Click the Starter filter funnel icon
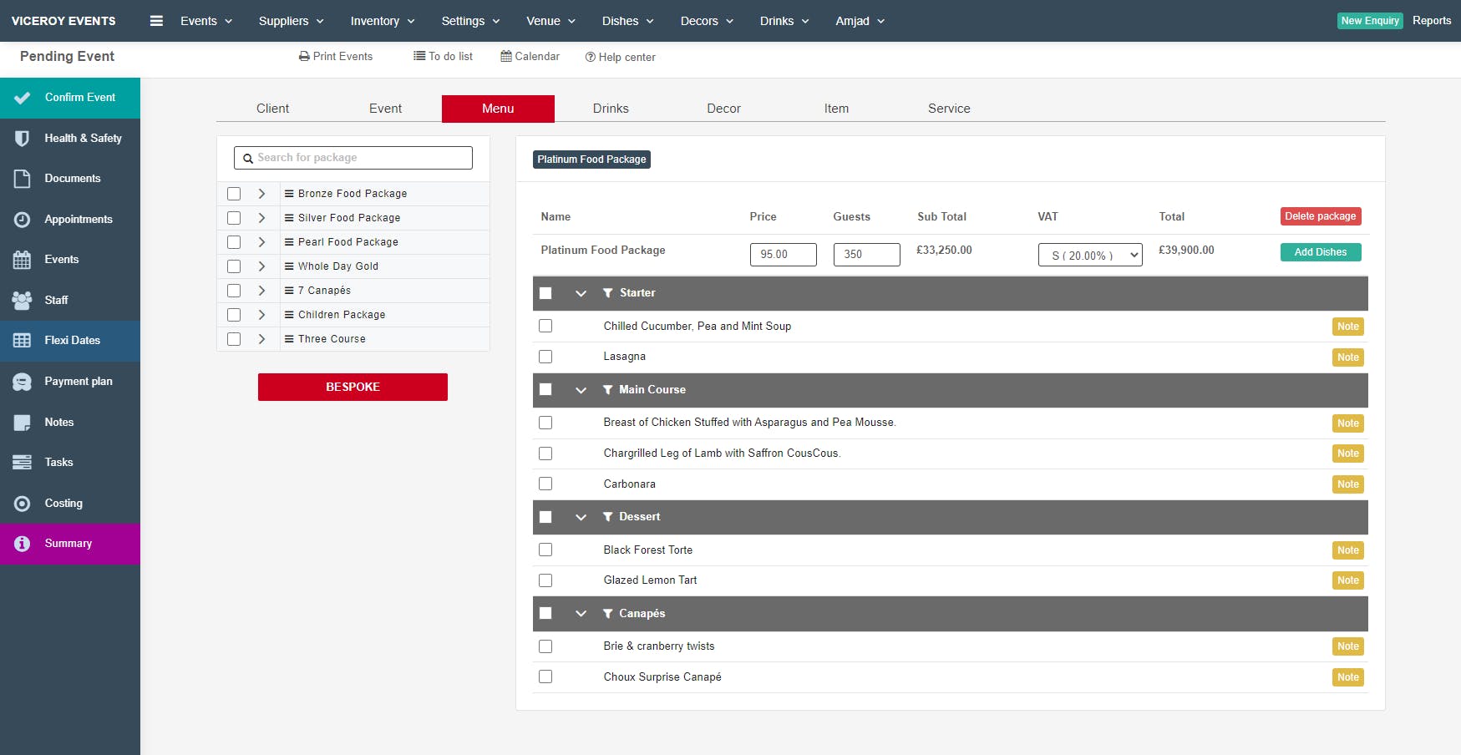Image resolution: width=1461 pixels, height=755 pixels. point(608,293)
